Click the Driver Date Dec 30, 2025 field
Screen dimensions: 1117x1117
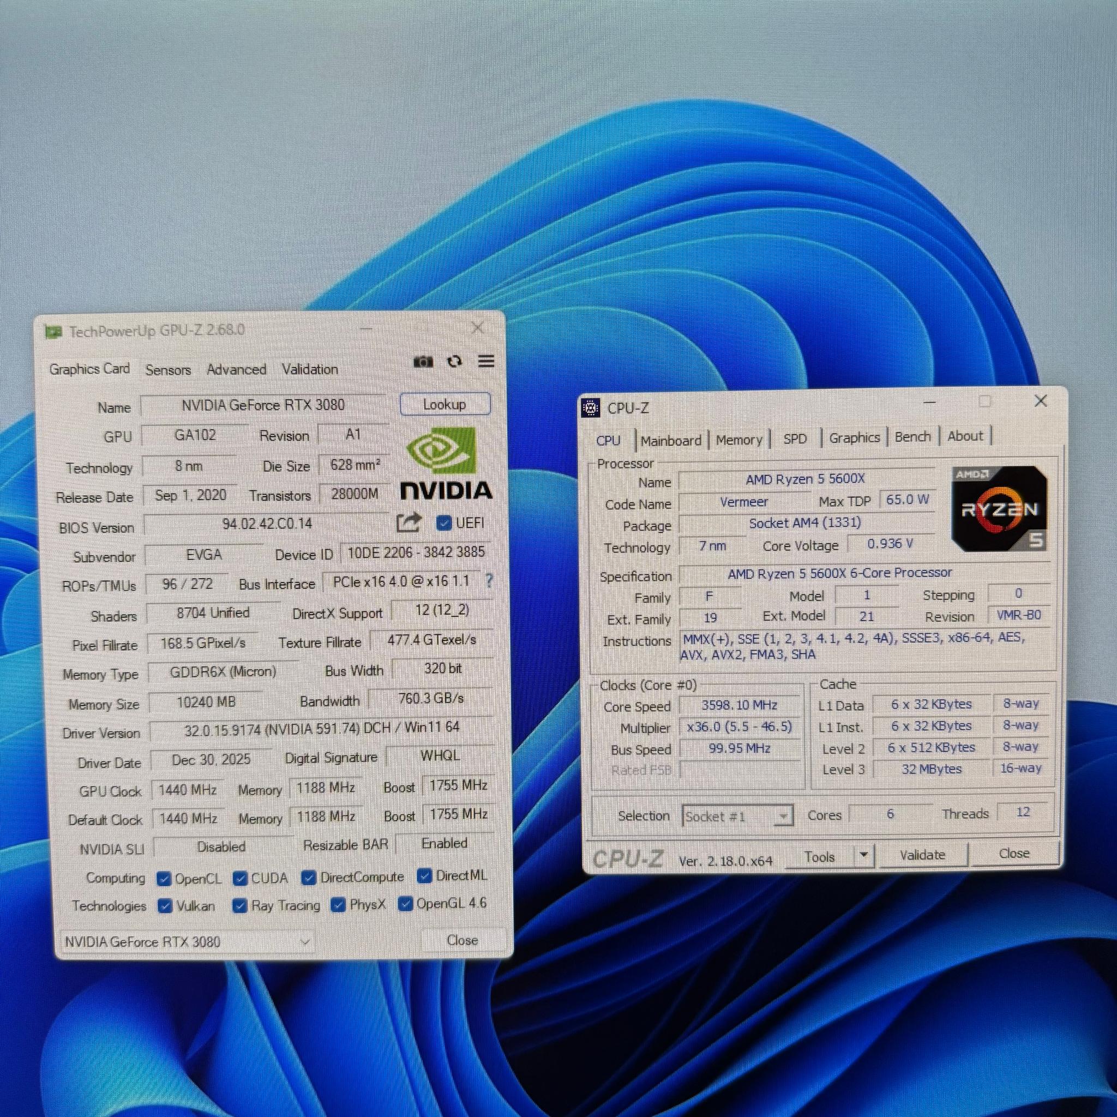pos(211,760)
